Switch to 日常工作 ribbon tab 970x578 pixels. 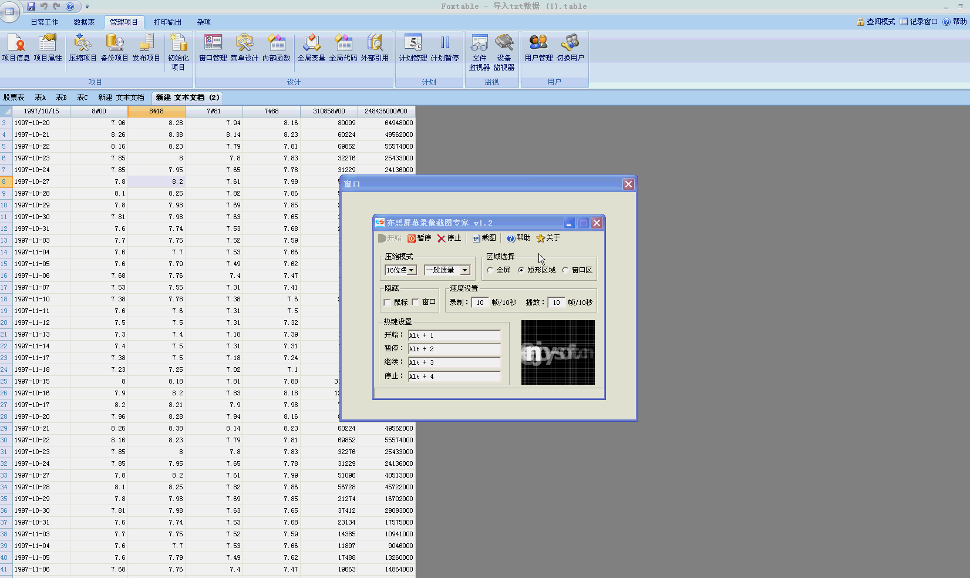click(x=45, y=22)
